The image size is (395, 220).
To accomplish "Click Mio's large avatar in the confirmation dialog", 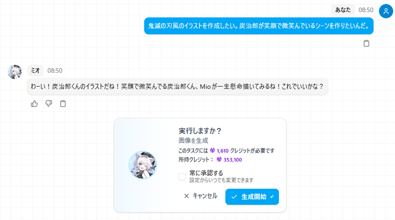I will tap(143, 165).
